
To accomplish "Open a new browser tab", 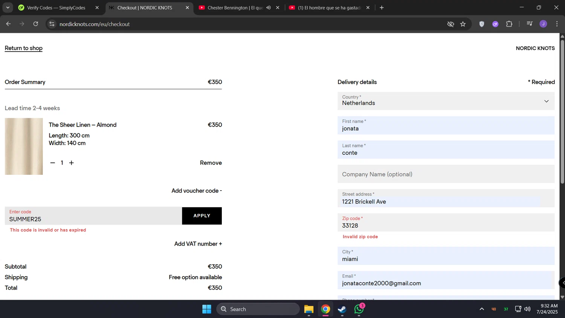I will tap(382, 8).
